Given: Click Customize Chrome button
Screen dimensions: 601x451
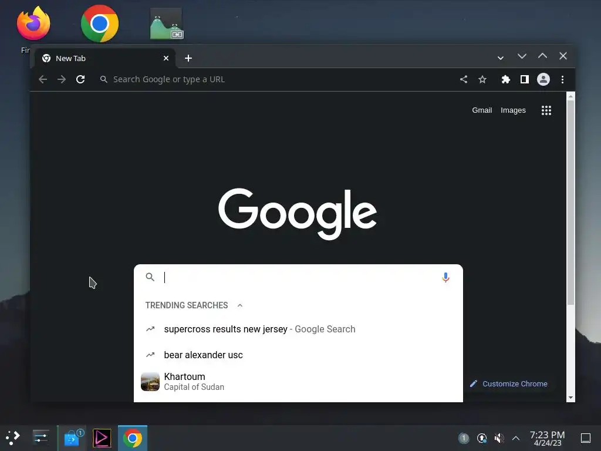Looking at the screenshot, I should (509, 384).
